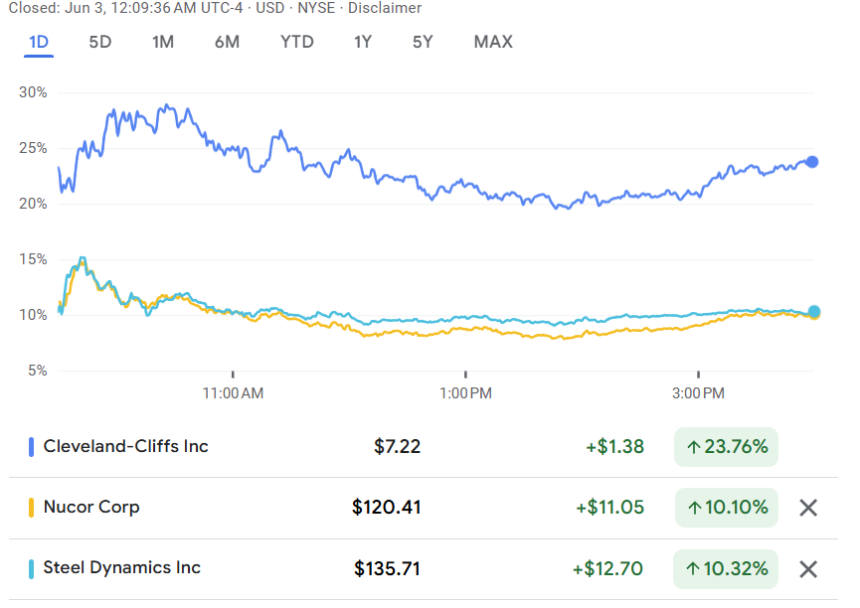This screenshot has width=860, height=608.
Task: Show the 6M time range chart
Action: [227, 42]
